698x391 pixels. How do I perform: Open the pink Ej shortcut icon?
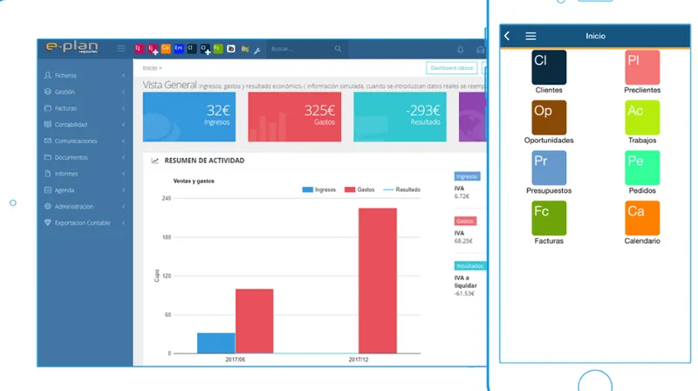click(x=140, y=49)
